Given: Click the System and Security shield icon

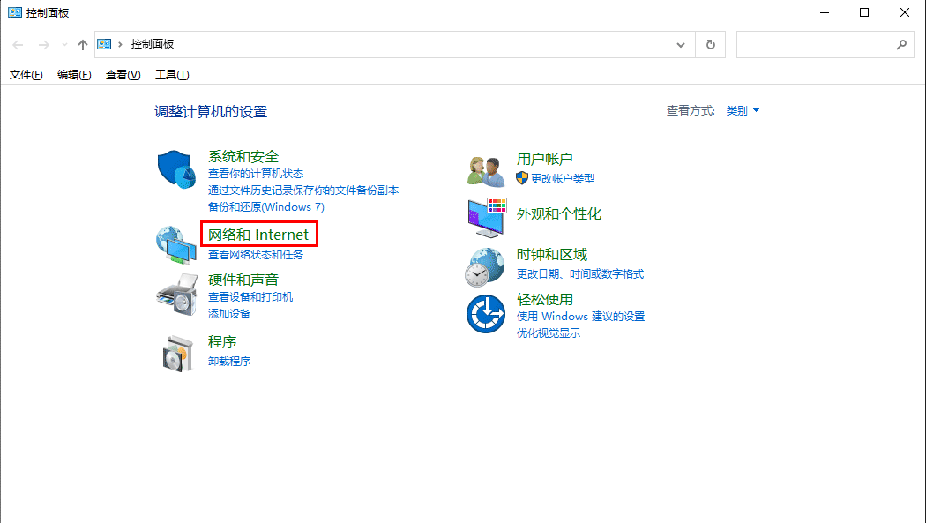Looking at the screenshot, I should click(175, 168).
